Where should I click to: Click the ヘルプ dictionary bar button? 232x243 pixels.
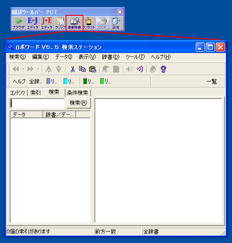[x=19, y=81]
